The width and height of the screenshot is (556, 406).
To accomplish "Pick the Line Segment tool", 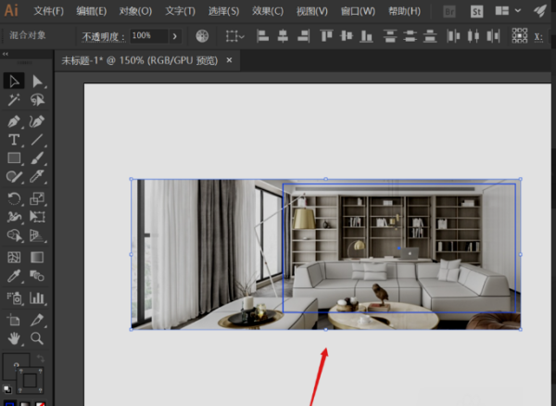I will tap(37, 140).
